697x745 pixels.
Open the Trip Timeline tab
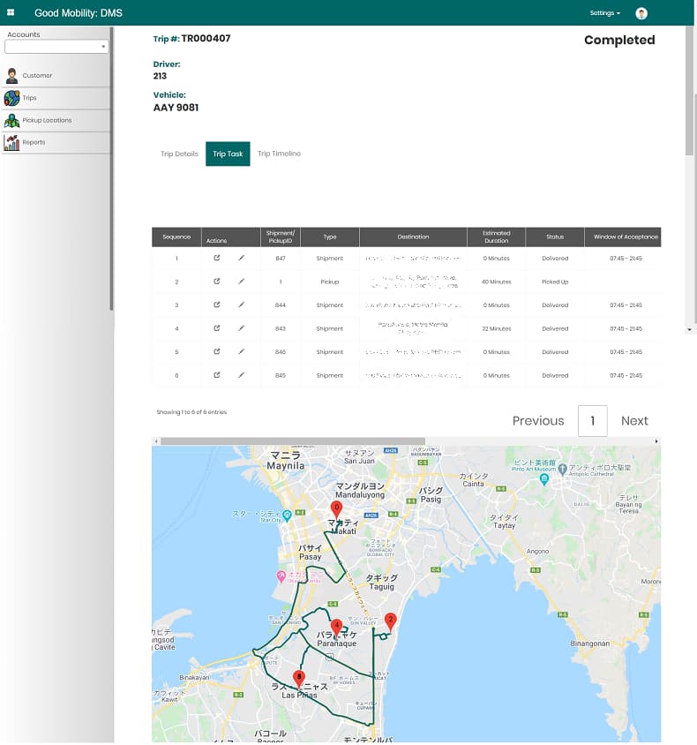tap(279, 154)
